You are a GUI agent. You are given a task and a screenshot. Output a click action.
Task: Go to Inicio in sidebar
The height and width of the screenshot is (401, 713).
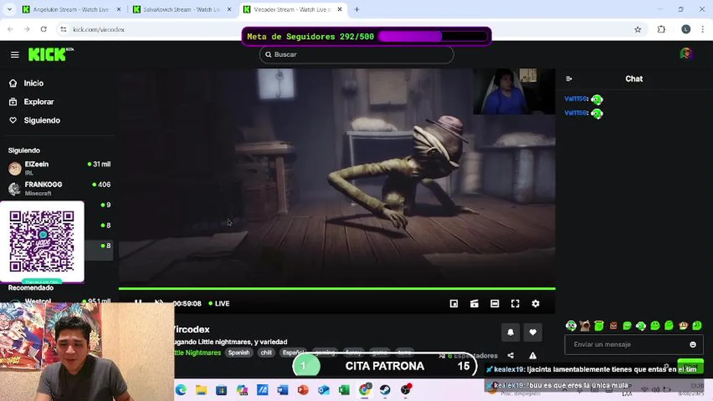(33, 83)
